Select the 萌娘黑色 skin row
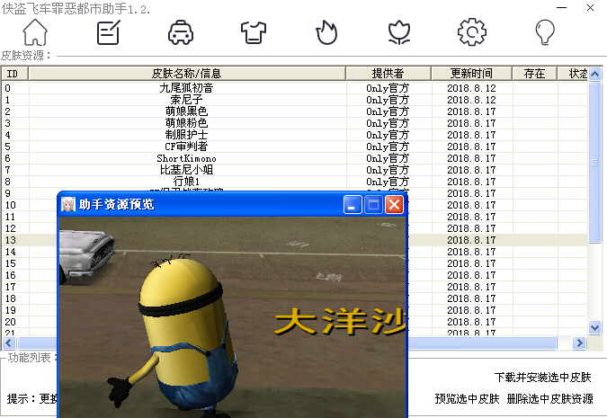Screen dimensions: 607x418 (x=295, y=111)
